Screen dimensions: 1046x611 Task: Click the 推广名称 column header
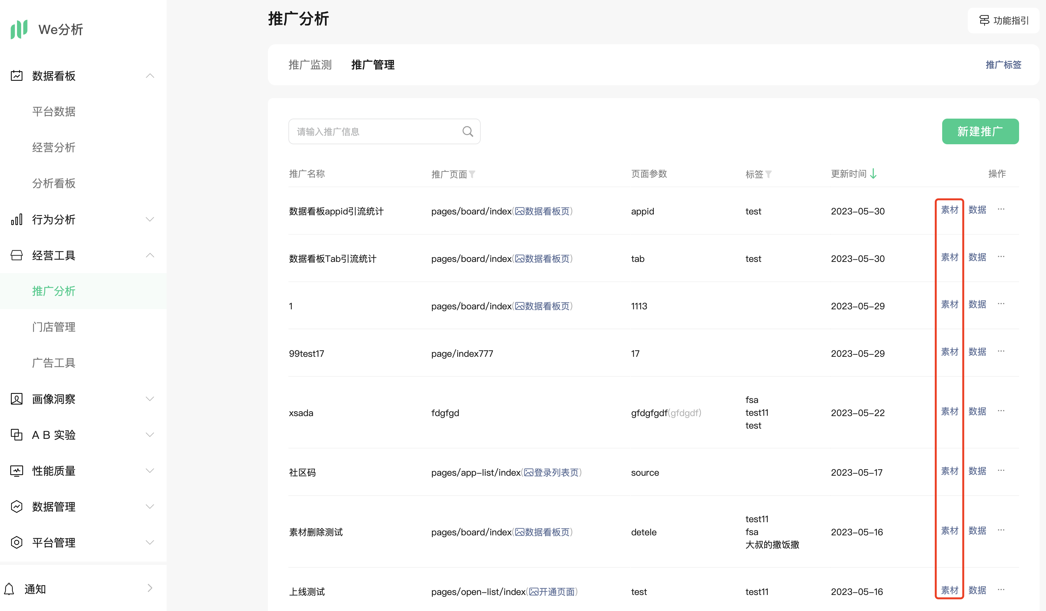307,173
